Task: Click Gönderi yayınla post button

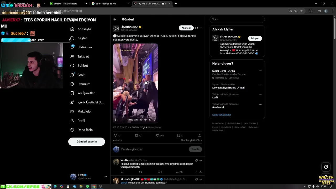Action: [x=87, y=141]
